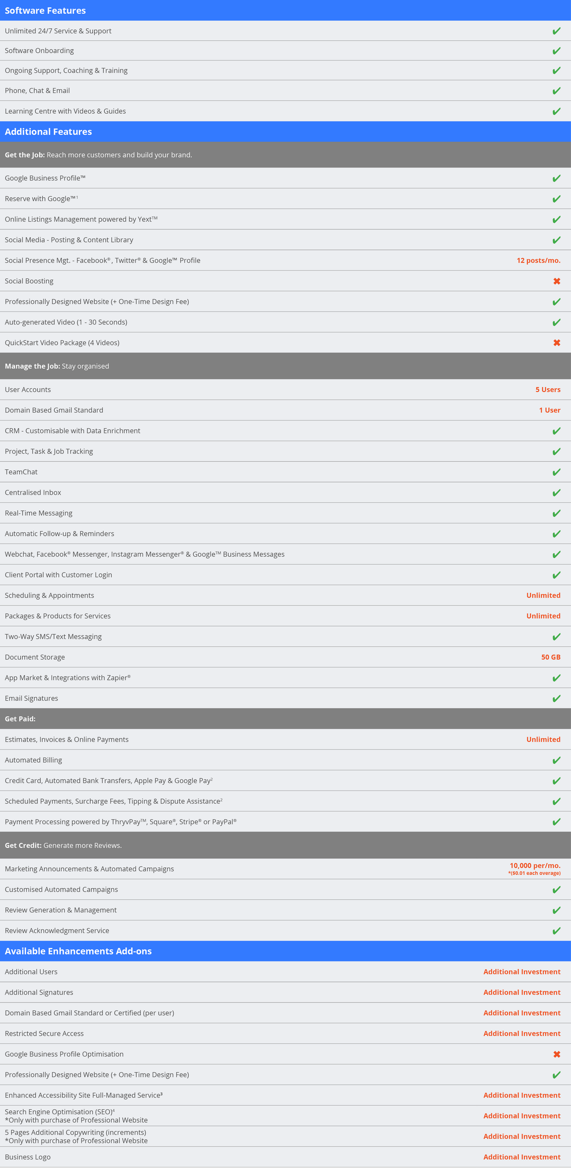Click the checkmark for Review Acknowledgment Service
Screen dimensions: 571x1168
556,931
